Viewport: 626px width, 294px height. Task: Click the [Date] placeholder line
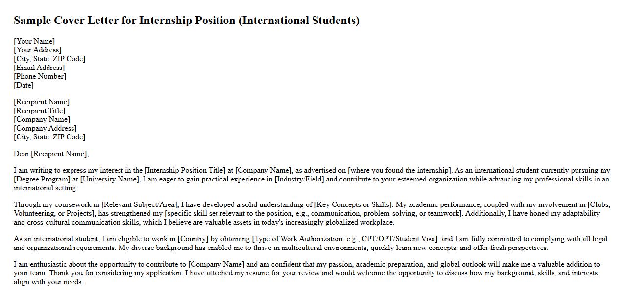(24, 85)
